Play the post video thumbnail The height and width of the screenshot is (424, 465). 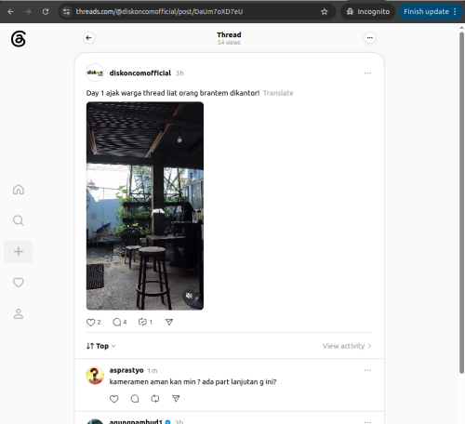tap(145, 205)
